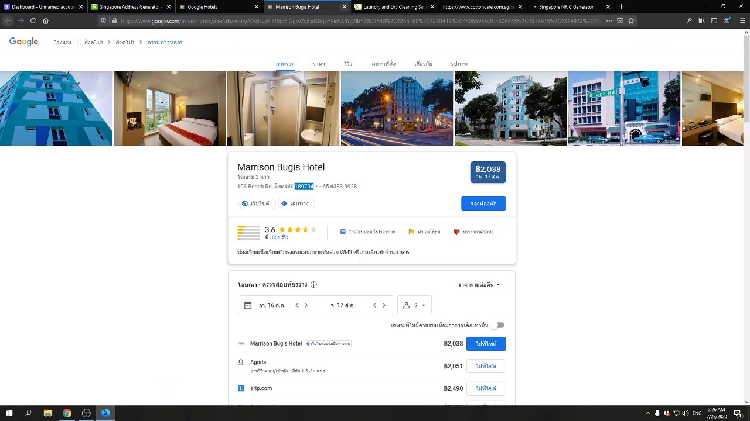This screenshot has width=750, height=421.
Task: Move check-in date อา. 16 ส.ค. one day later
Action: click(306, 305)
